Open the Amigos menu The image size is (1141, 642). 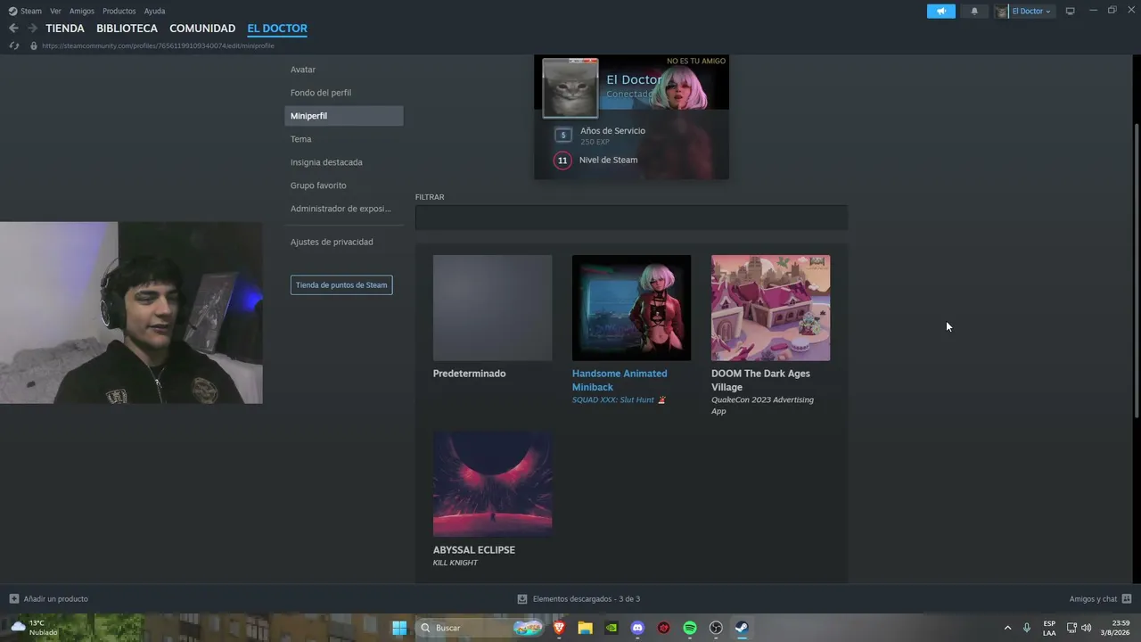(82, 11)
